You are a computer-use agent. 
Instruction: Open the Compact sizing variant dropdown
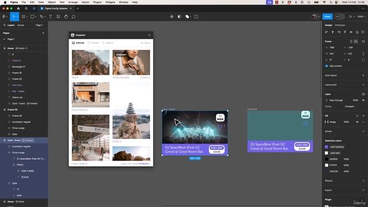(350, 106)
